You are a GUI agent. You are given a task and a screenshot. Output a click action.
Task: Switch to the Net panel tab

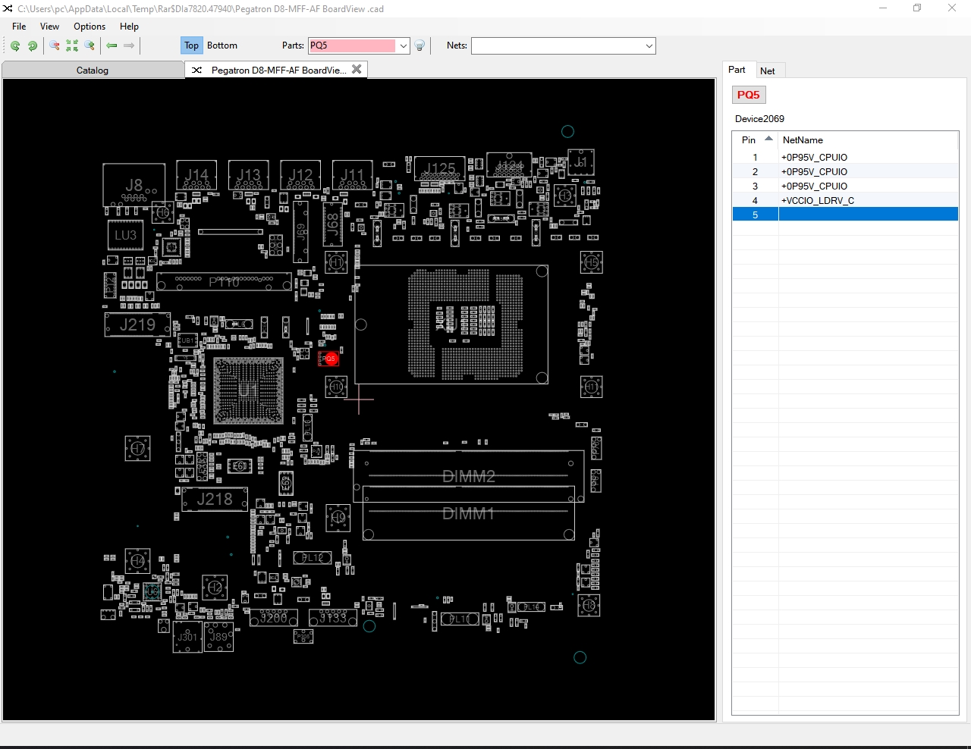point(768,71)
